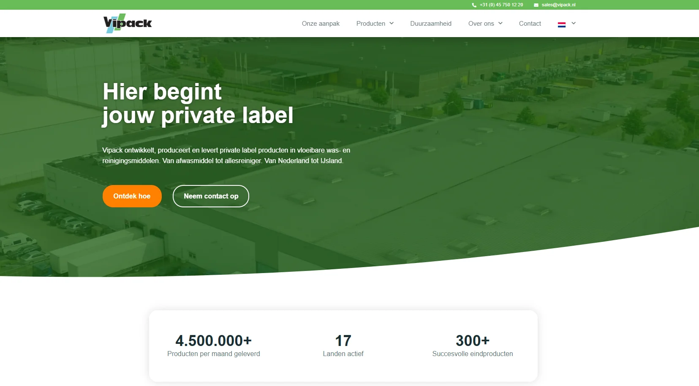
Task: Expand the Producten dropdown chevron
Action: (x=392, y=23)
